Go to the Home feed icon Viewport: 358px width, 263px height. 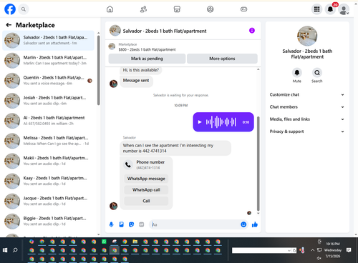coord(110,9)
